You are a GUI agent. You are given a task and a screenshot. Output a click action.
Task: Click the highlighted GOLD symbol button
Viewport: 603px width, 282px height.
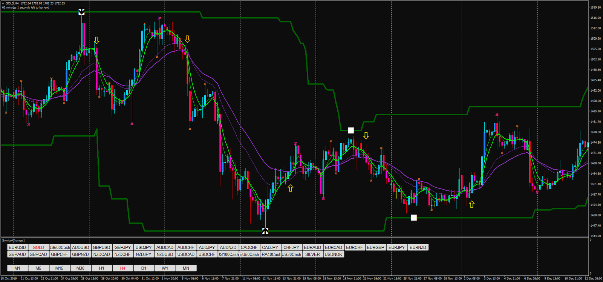(38, 247)
